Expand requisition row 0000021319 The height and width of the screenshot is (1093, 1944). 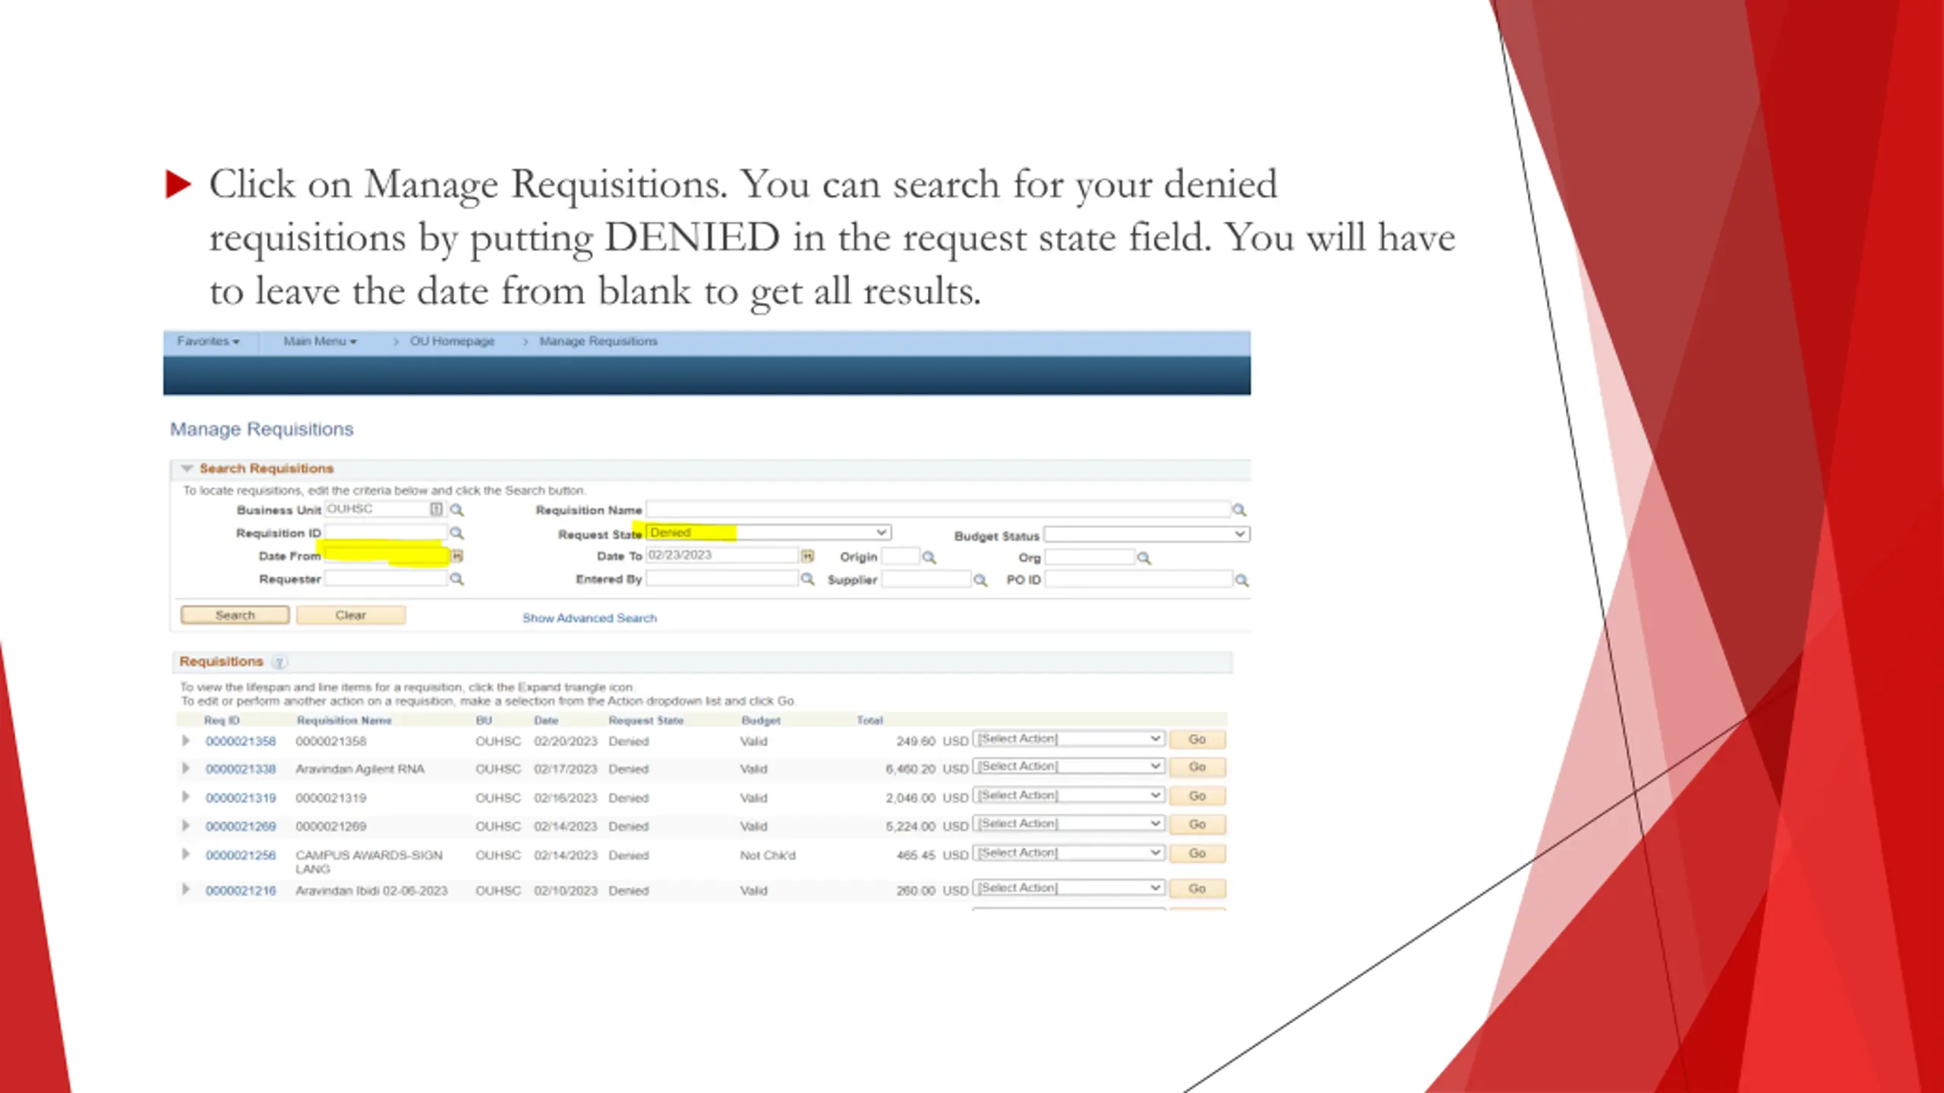pos(185,797)
